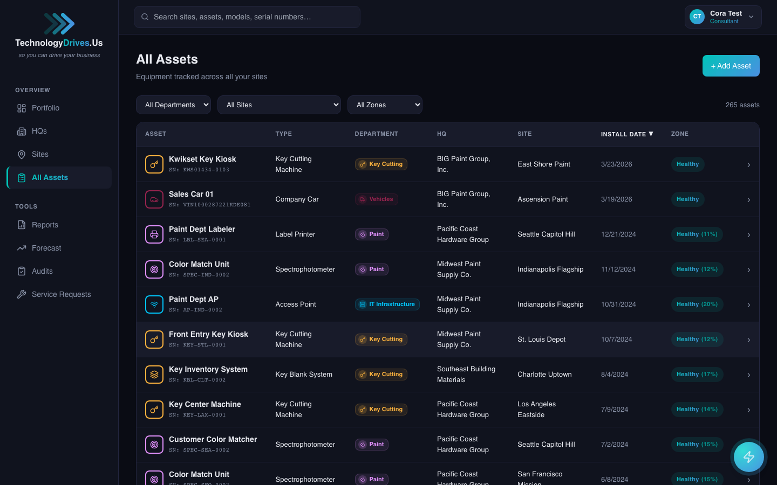
Task: Click the Paint Dept Labeler printer icon
Action: (x=154, y=234)
